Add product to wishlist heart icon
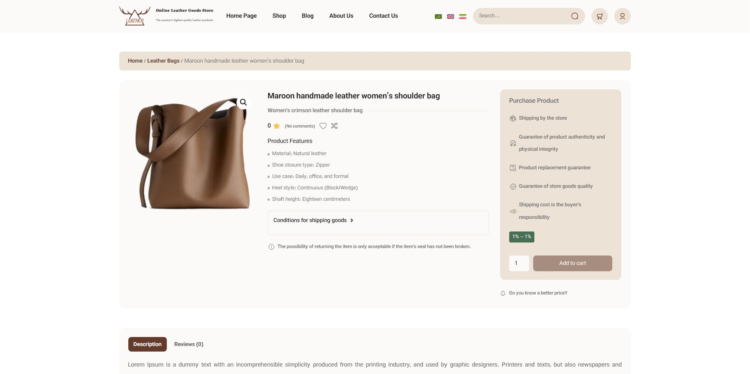 coord(323,126)
